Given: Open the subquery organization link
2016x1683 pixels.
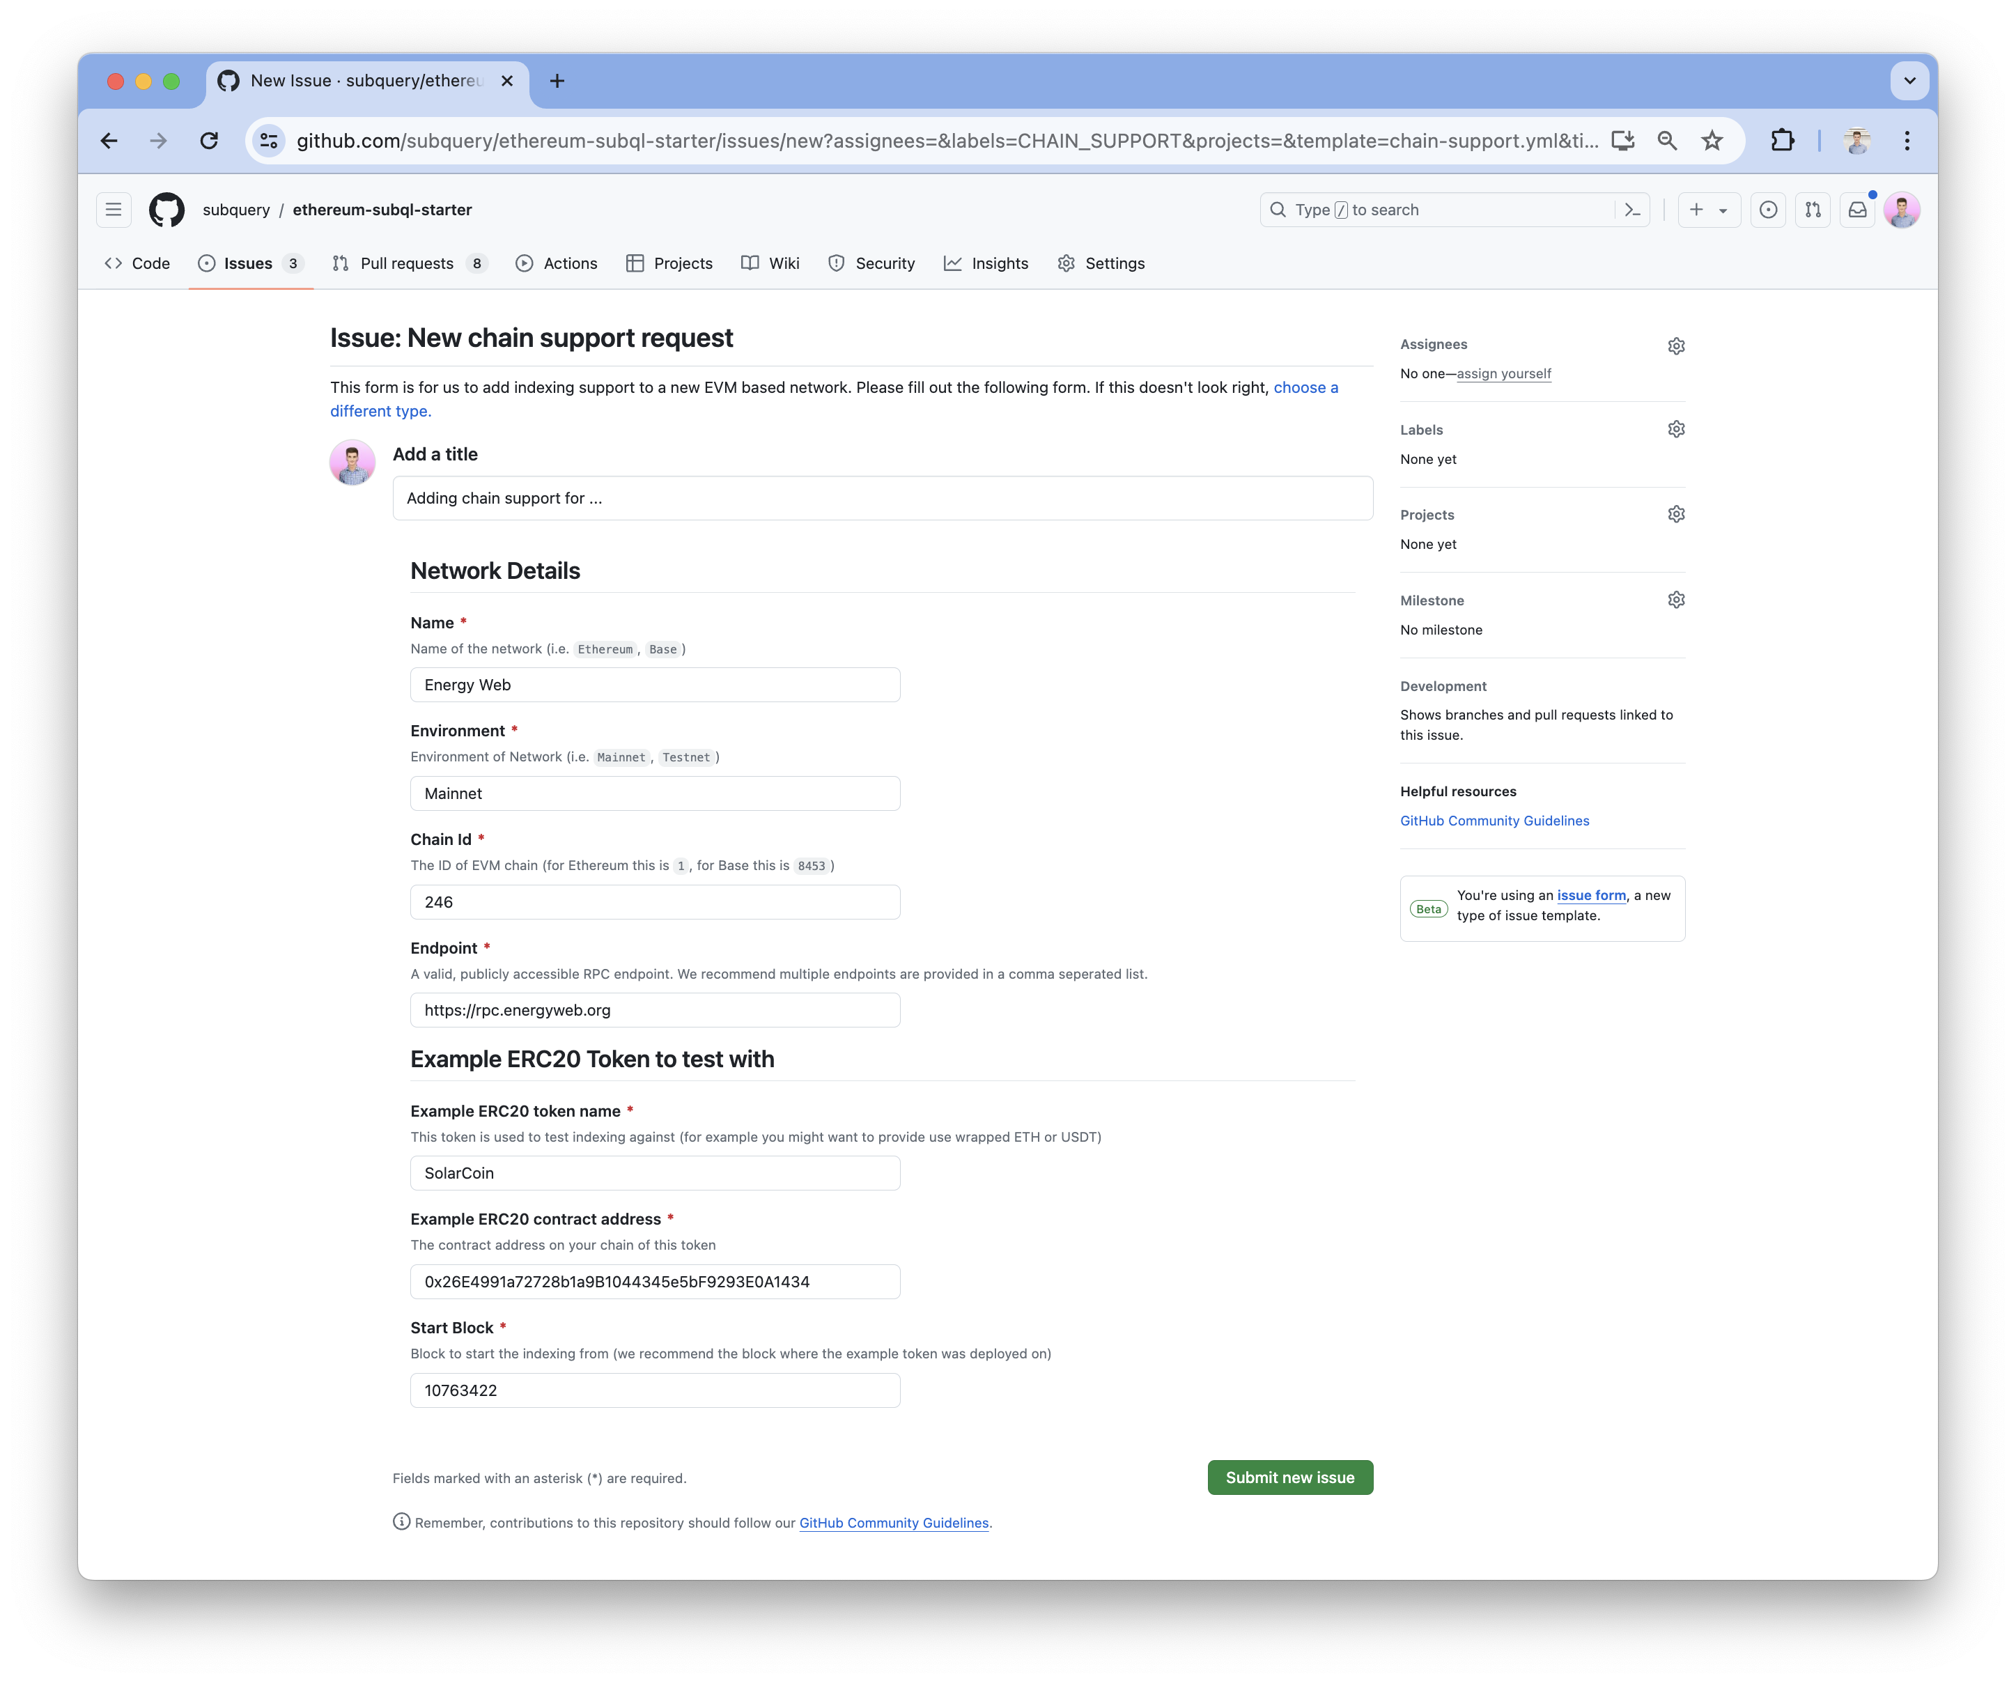Looking at the screenshot, I should [x=236, y=209].
